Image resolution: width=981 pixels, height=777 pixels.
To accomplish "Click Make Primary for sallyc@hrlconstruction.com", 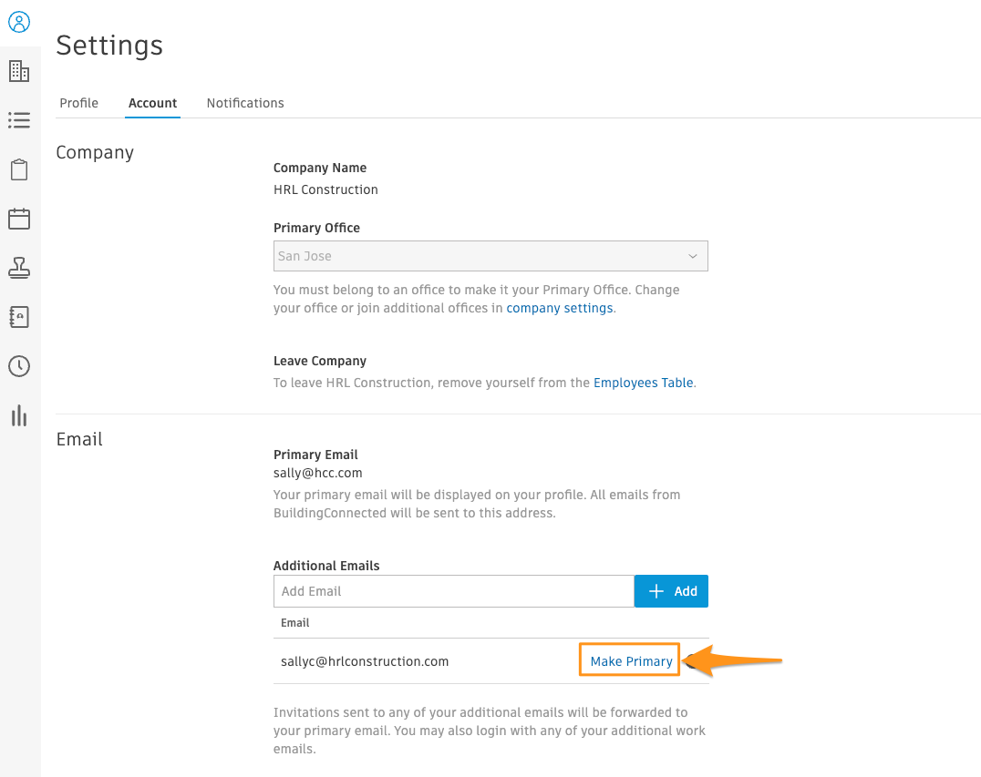I will point(631,661).
